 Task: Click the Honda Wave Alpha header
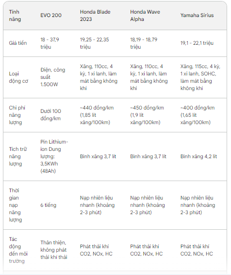pyautogui.click(x=145, y=16)
